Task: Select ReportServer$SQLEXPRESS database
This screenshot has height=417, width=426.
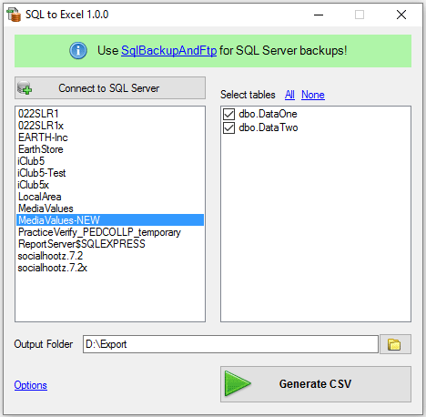Action: (110, 244)
